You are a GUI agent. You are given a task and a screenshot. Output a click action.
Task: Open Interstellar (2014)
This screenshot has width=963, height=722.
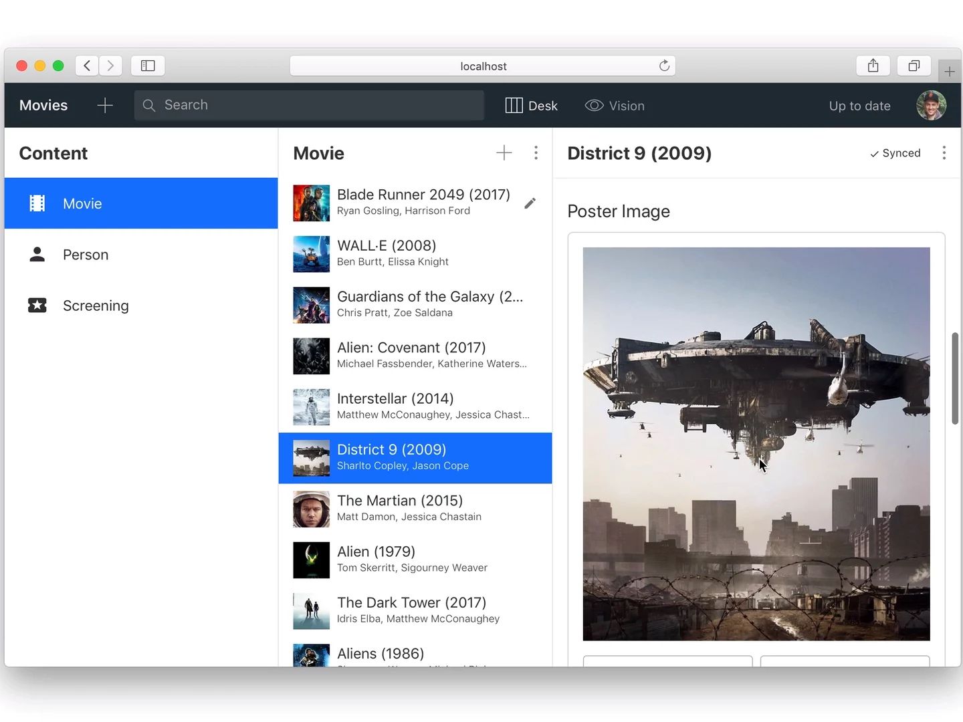click(x=415, y=407)
